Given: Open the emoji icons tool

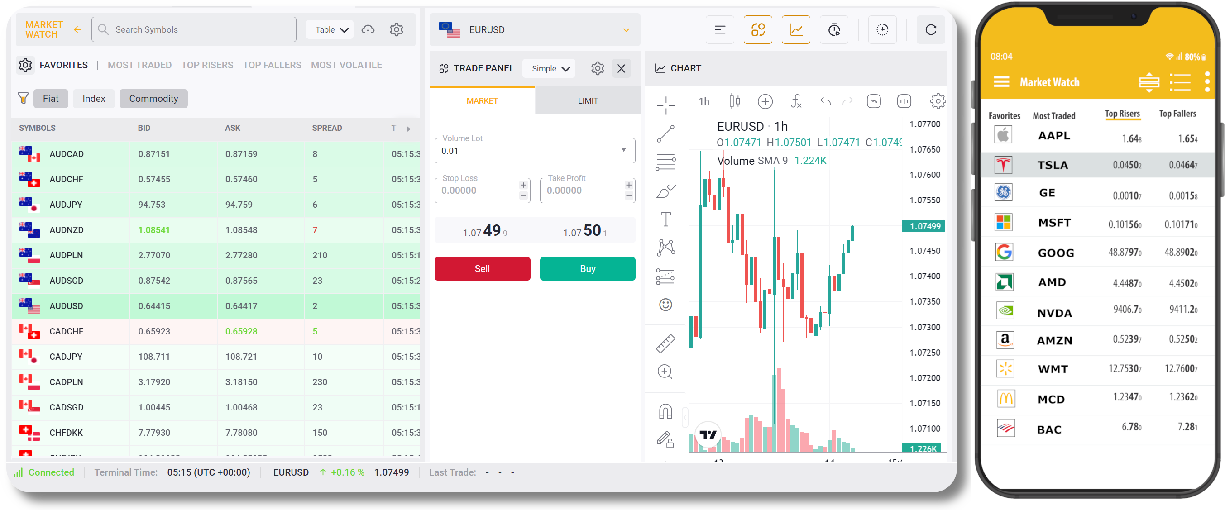Looking at the screenshot, I should click(666, 305).
